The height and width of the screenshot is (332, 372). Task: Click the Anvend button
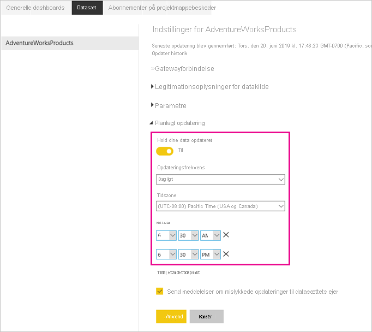tap(171, 317)
